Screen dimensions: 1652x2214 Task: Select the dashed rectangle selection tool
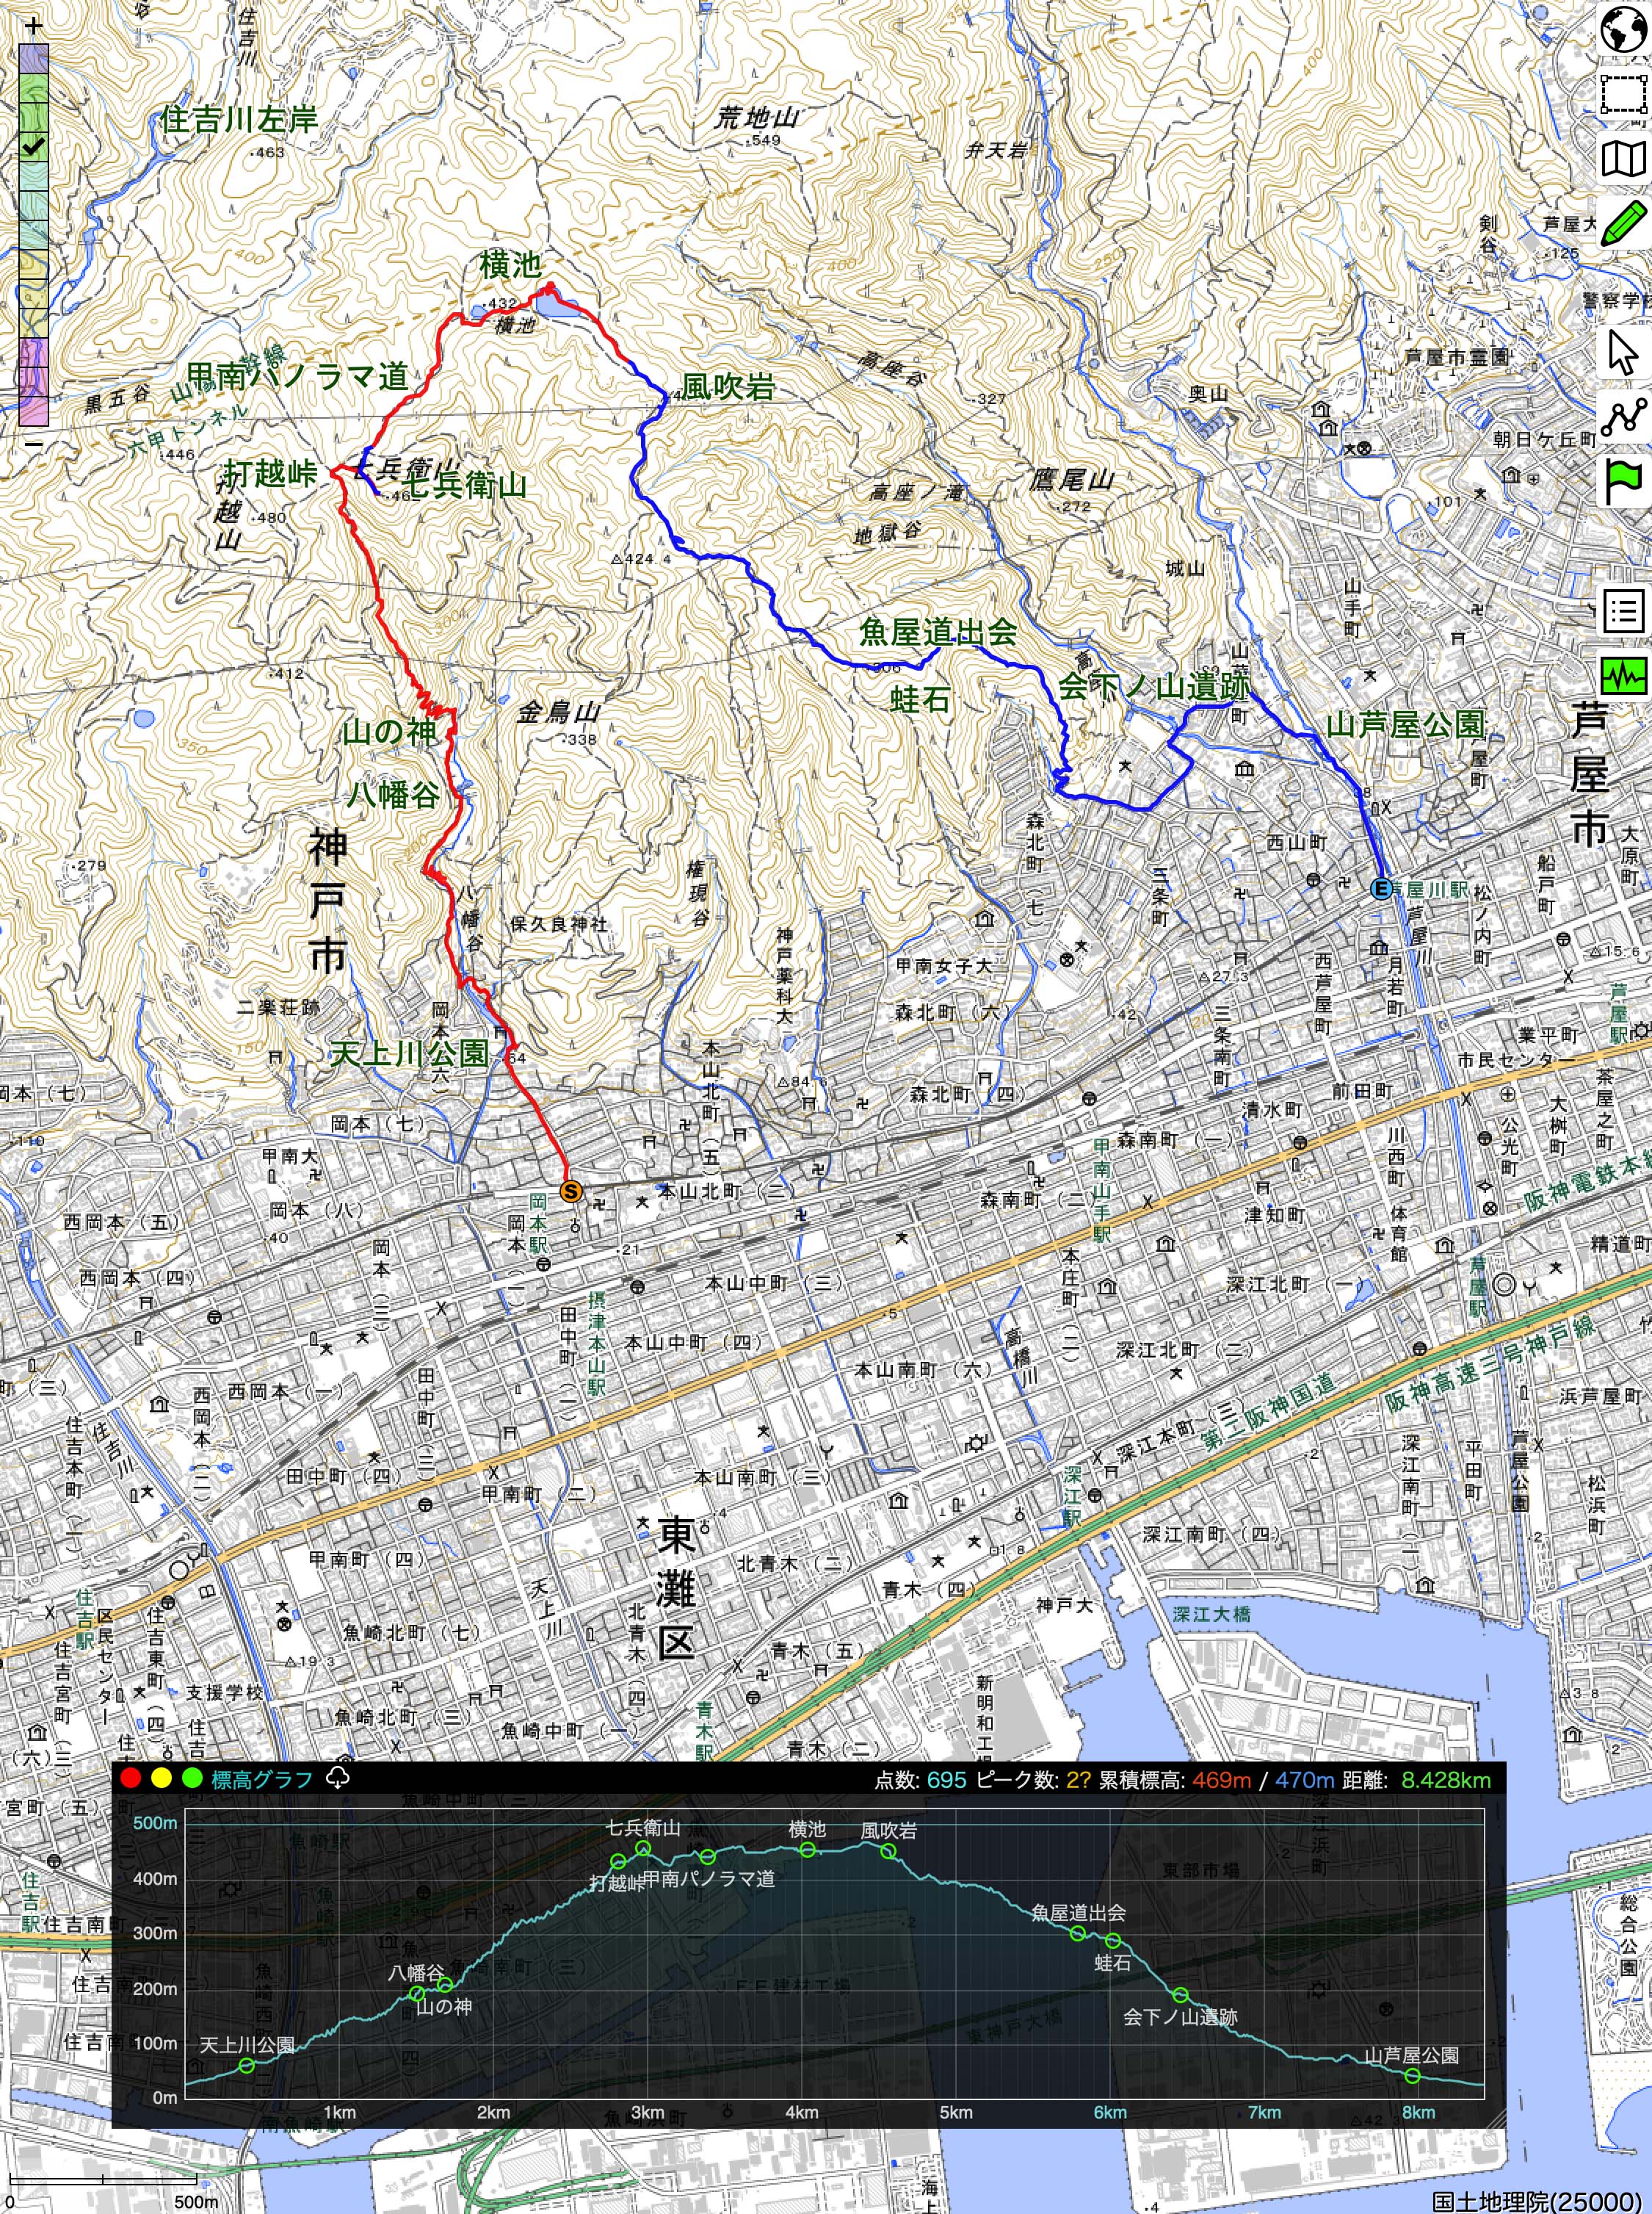[1624, 94]
